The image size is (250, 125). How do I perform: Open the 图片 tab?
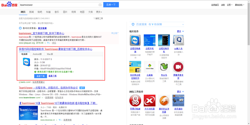tap(65, 12)
